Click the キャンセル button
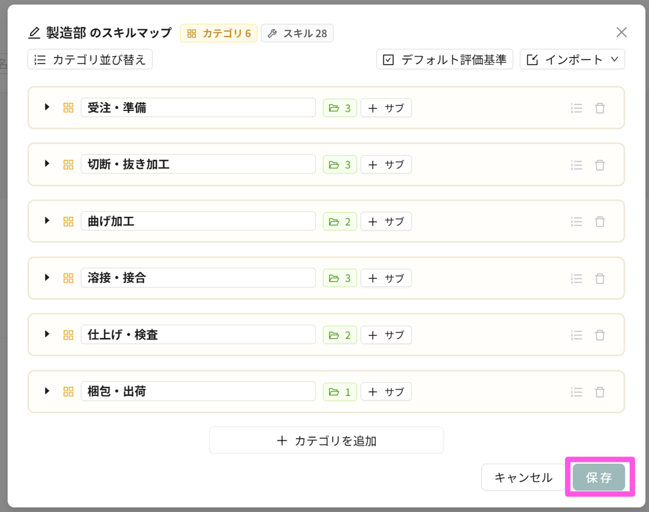This screenshot has width=649, height=512. tap(523, 477)
